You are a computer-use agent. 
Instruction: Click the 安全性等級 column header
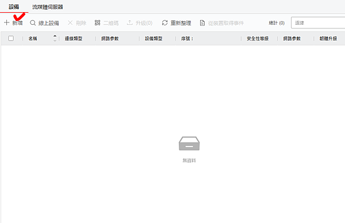coord(258,39)
